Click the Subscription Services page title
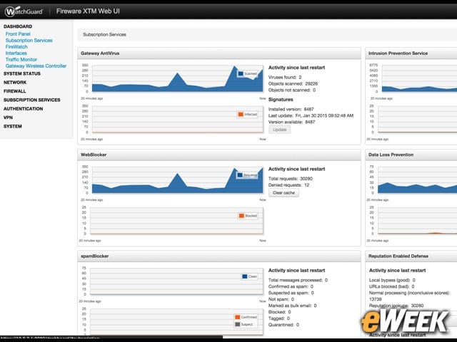 pos(104,35)
